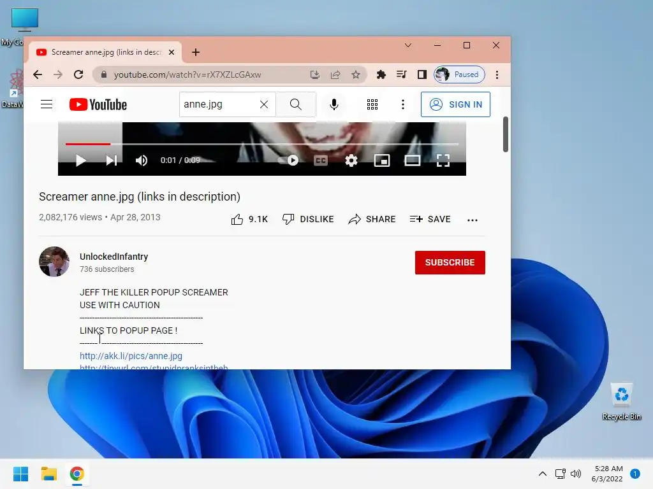Click the install app icon in address bar
653x489 pixels.
[x=315, y=74]
